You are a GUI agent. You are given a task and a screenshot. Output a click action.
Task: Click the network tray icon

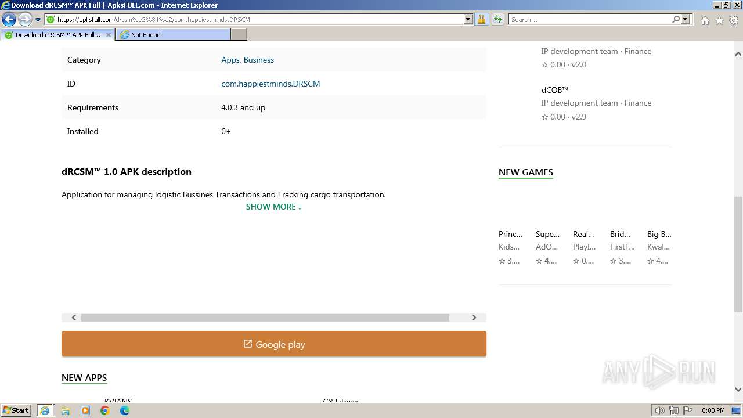pos(673,410)
